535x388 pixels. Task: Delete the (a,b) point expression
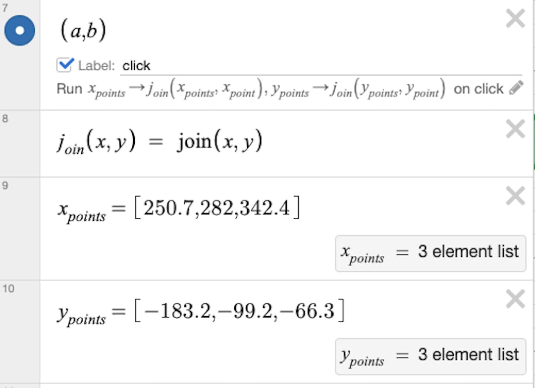coord(515,19)
